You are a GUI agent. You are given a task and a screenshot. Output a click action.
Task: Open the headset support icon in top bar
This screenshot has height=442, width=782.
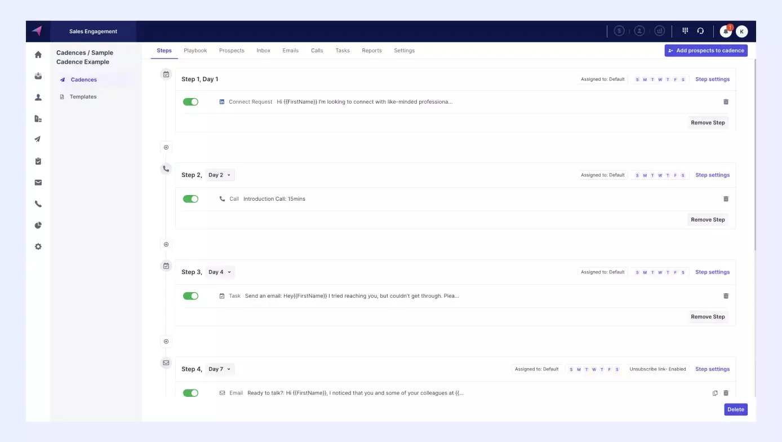click(x=700, y=30)
